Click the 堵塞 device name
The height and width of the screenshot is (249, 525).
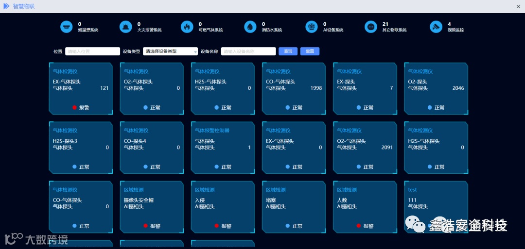pyautogui.click(x=271, y=200)
